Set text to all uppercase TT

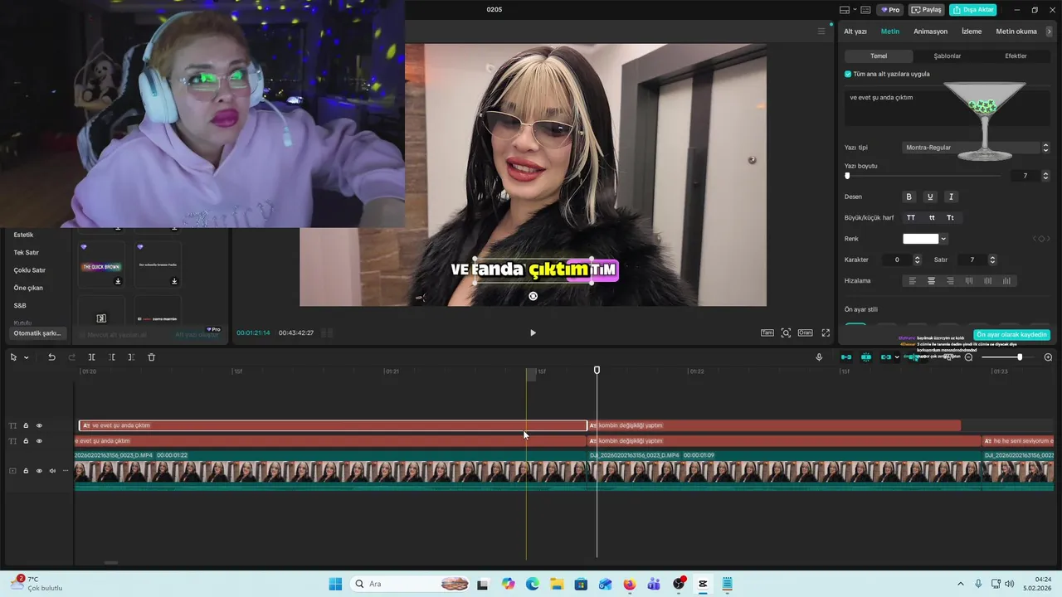[x=911, y=218]
